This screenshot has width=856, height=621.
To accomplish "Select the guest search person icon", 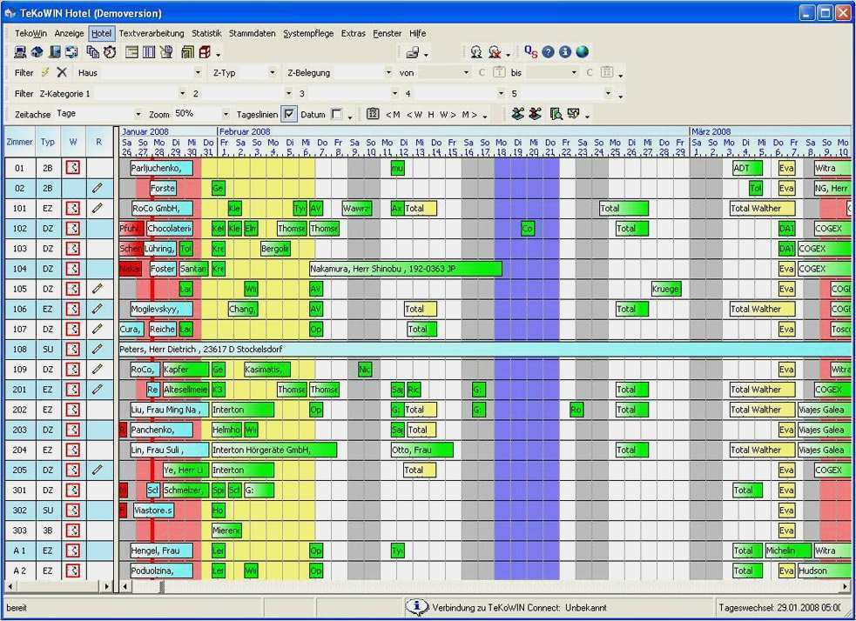I will [x=475, y=51].
